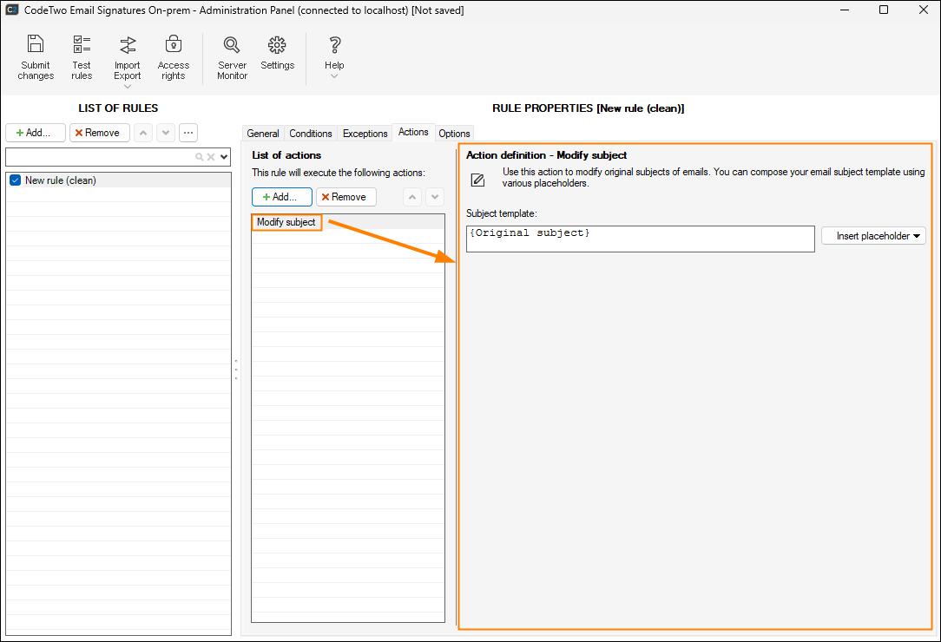Open the Options tab
941x642 pixels.
point(454,134)
